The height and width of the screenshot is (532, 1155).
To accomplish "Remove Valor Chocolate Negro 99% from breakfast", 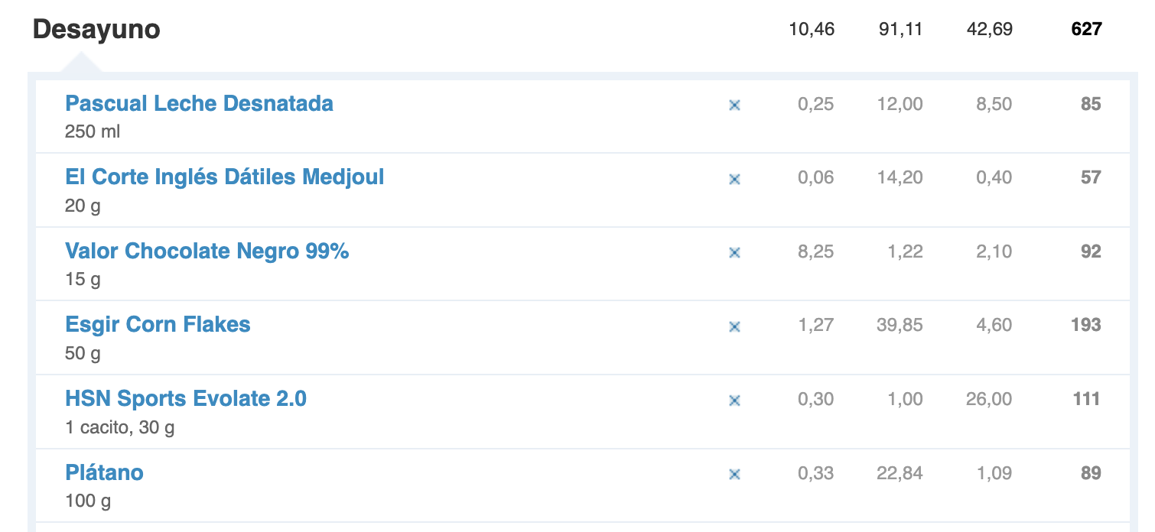I will pyautogui.click(x=734, y=253).
